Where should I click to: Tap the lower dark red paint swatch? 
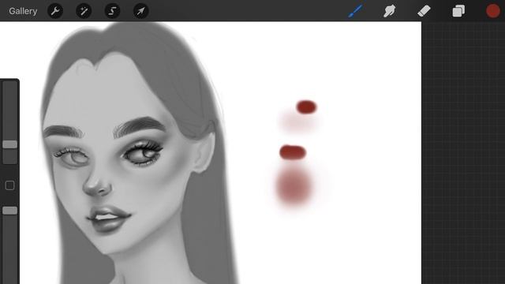293,152
